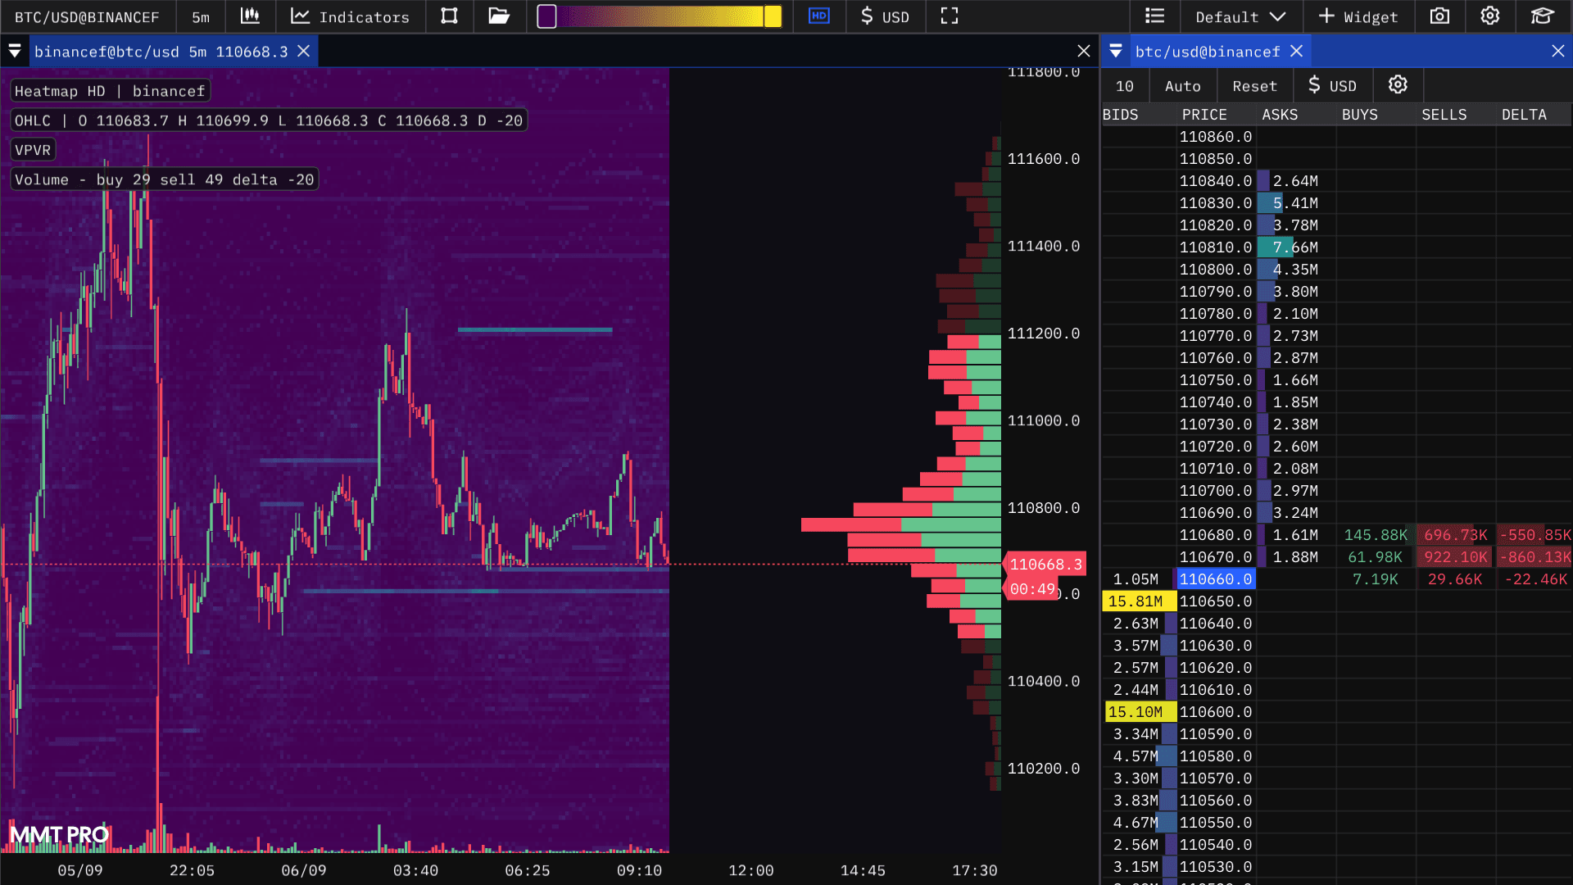This screenshot has height=885, width=1573.
Task: Expand the chart panel dropdown arrow
Action: pyautogui.click(x=15, y=52)
